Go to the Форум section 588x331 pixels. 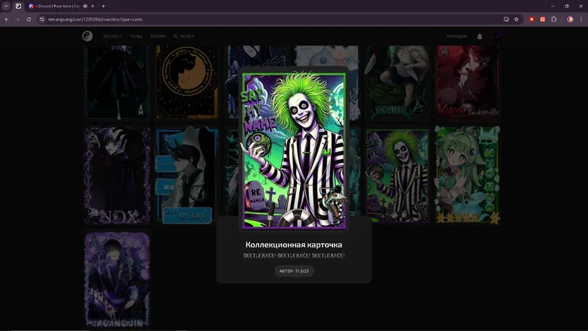[158, 36]
